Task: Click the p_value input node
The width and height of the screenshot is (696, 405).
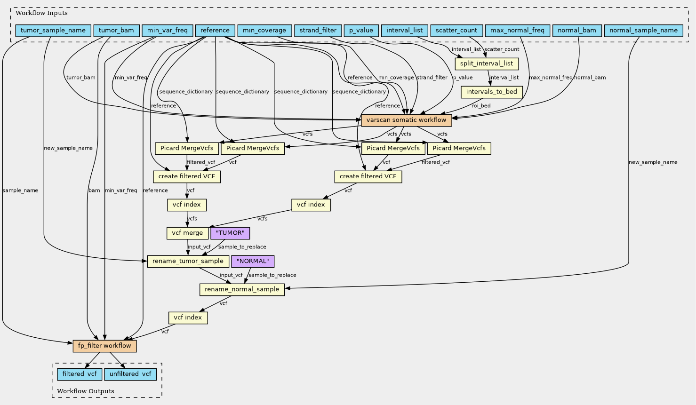Action: tap(361, 31)
